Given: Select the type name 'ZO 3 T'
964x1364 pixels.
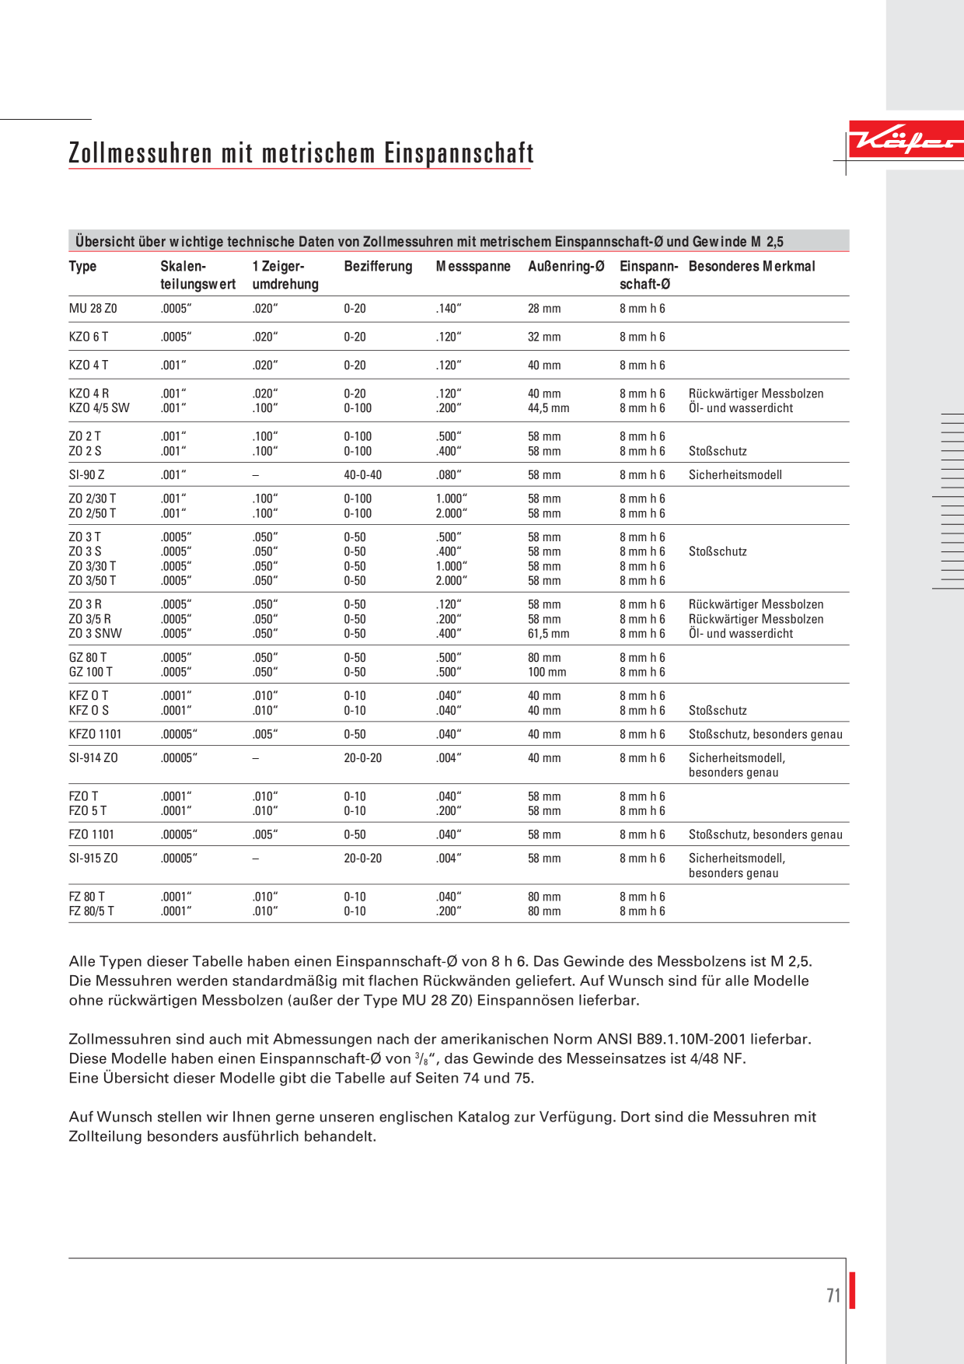Looking at the screenshot, I should point(85,537).
